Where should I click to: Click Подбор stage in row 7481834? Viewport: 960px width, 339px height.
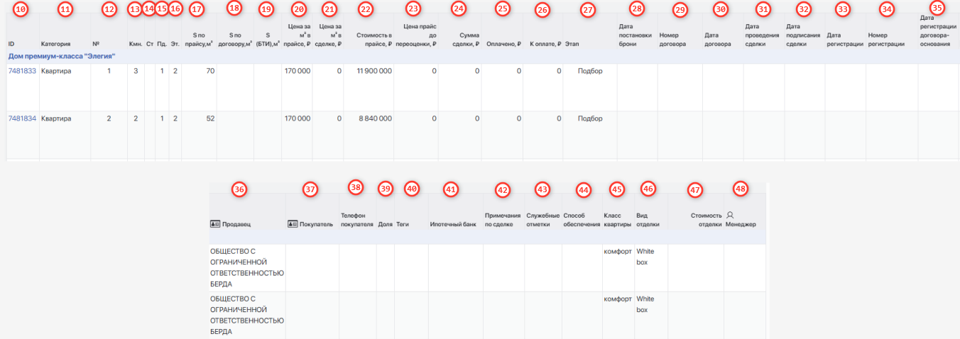click(x=590, y=119)
